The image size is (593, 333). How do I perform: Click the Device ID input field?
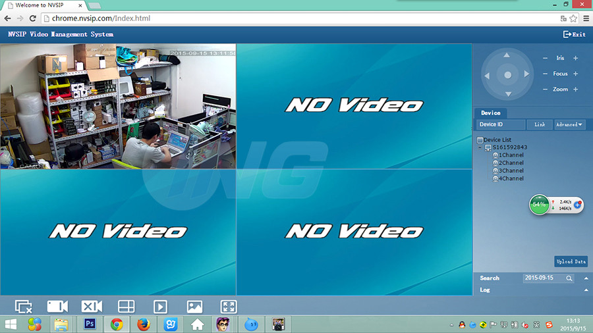501,124
